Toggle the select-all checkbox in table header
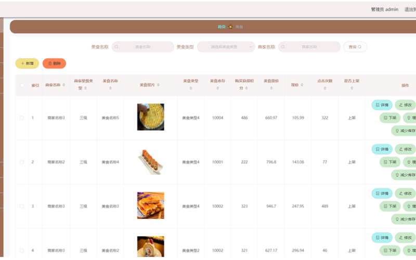 point(22,85)
